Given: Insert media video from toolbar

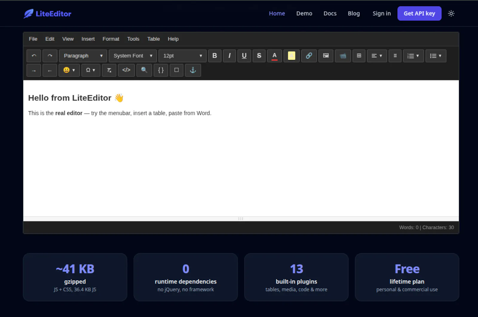Looking at the screenshot, I should click(343, 56).
